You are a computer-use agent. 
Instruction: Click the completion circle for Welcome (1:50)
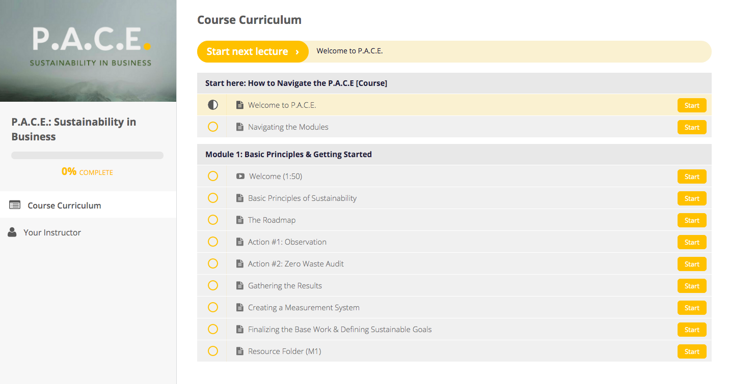(x=213, y=176)
